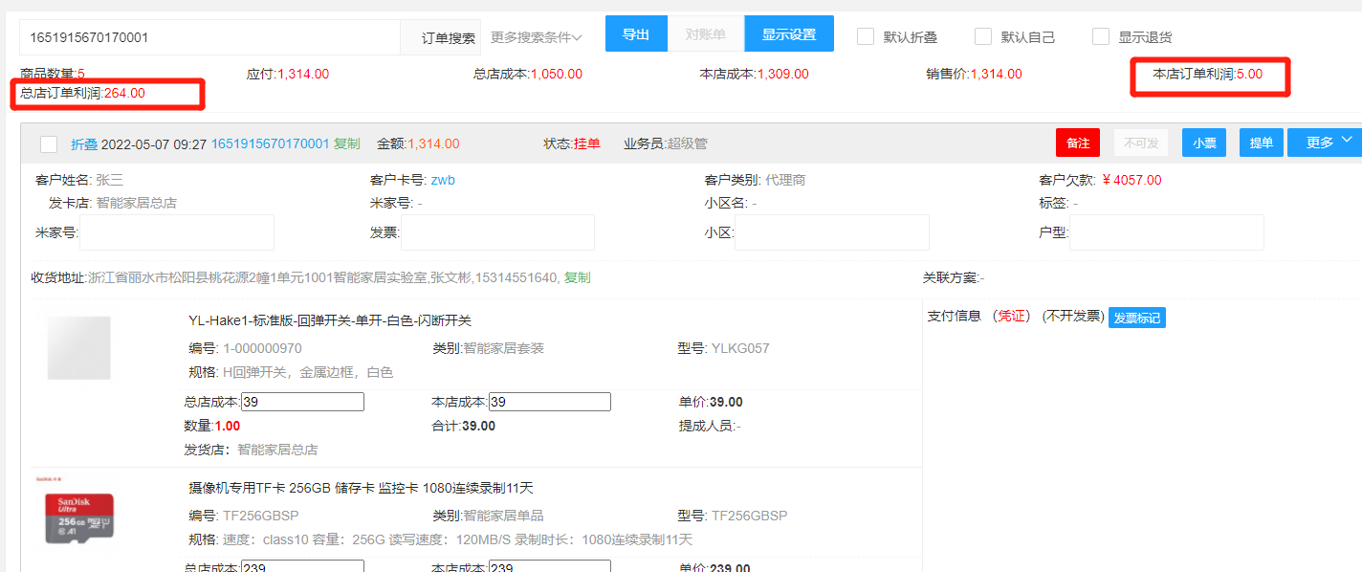Expand the 更多搜索条件 dropdown
This screenshot has height=572, width=1362.
tap(537, 37)
